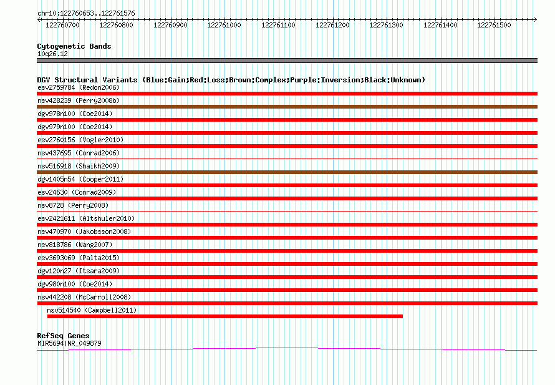Click ruler position 122760700

(x=62, y=25)
